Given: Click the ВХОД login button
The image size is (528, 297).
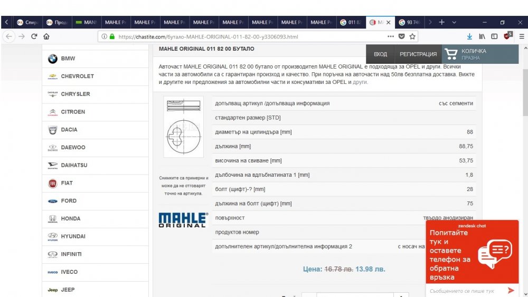Looking at the screenshot, I should [380, 54].
